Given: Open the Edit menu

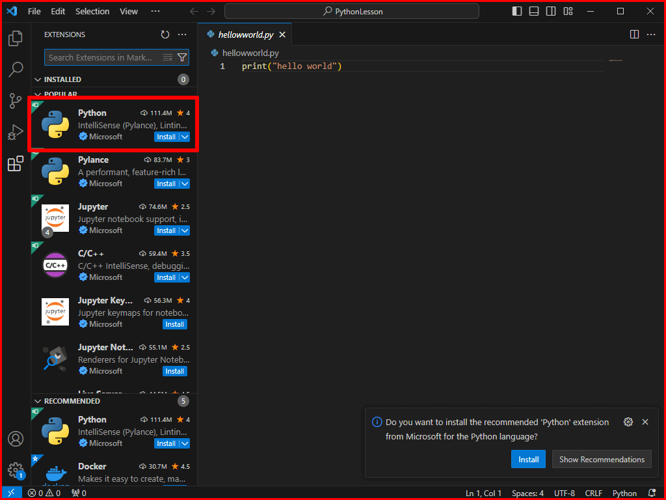Looking at the screenshot, I should pos(58,12).
